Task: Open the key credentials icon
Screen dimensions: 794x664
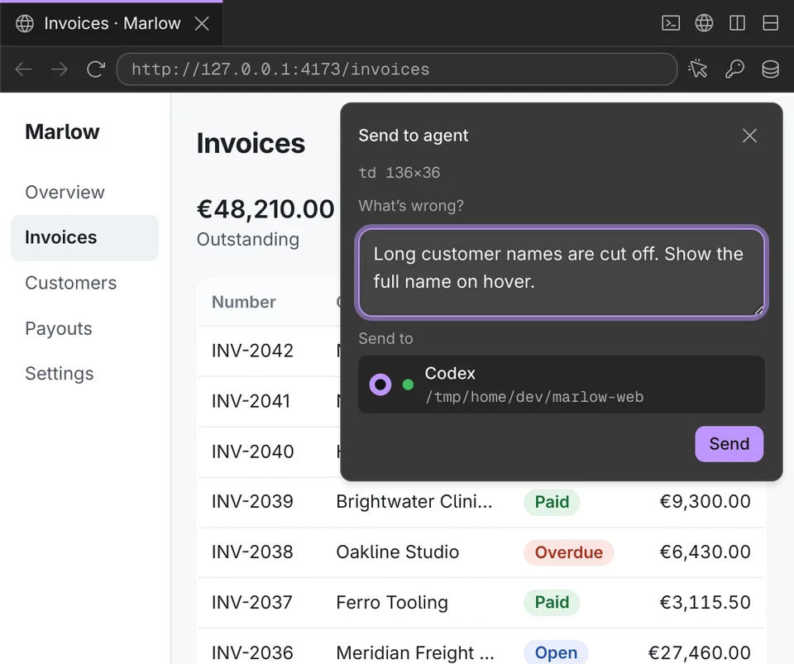Action: (x=734, y=69)
